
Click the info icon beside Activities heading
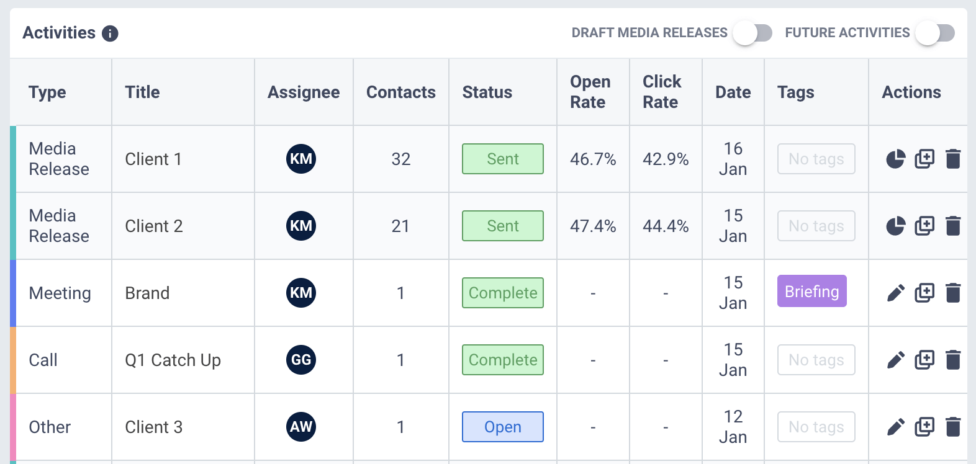110,33
